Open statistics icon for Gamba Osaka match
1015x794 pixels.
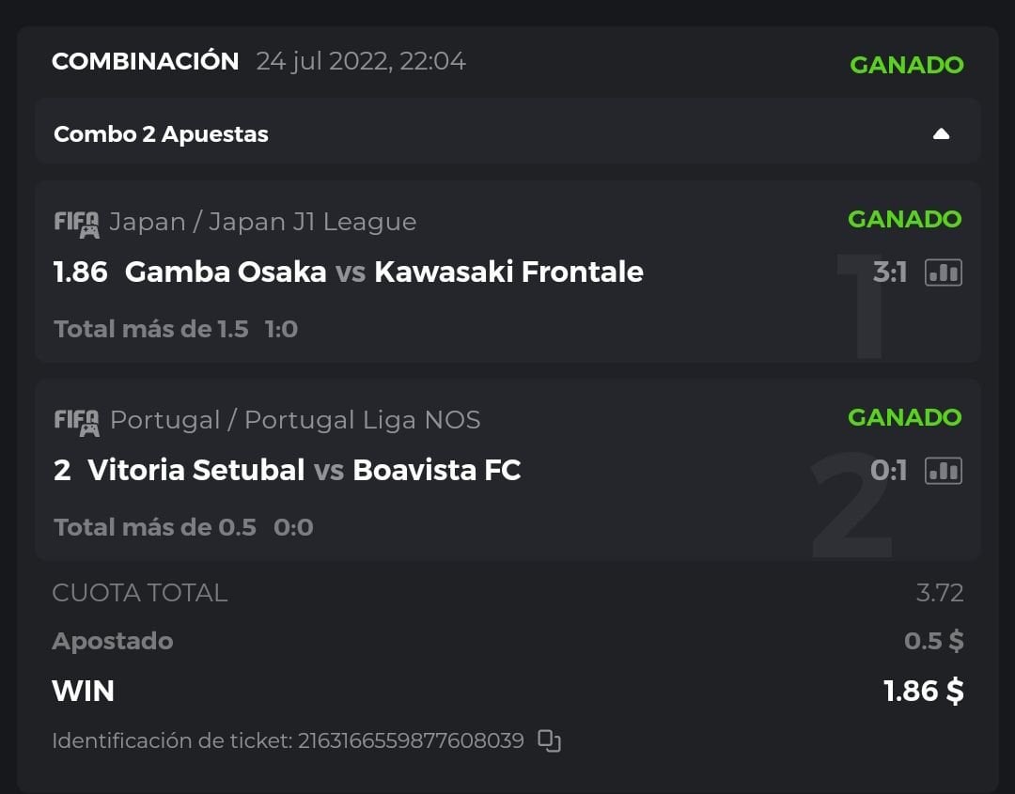943,272
